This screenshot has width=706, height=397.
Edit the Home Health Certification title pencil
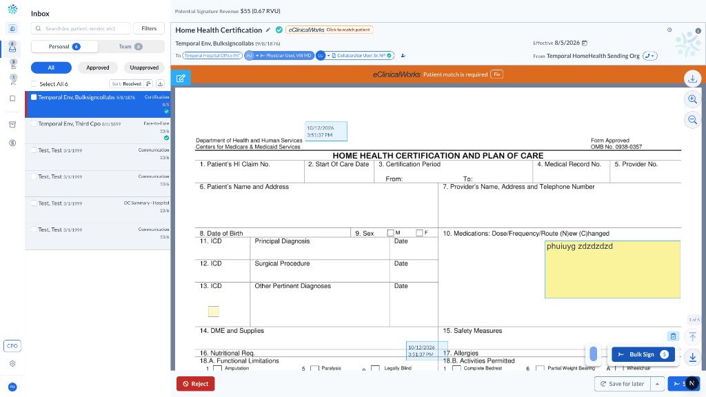point(268,30)
